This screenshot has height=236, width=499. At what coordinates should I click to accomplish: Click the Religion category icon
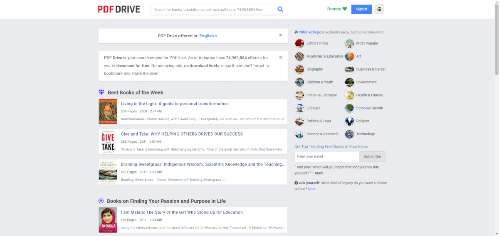click(349, 121)
